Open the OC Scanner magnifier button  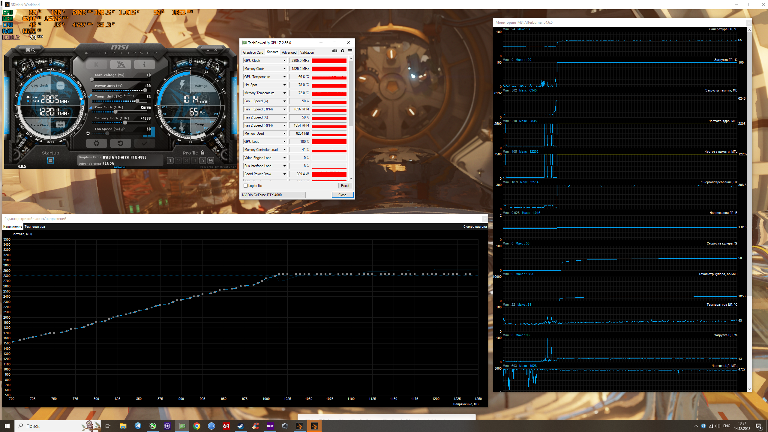30,50
